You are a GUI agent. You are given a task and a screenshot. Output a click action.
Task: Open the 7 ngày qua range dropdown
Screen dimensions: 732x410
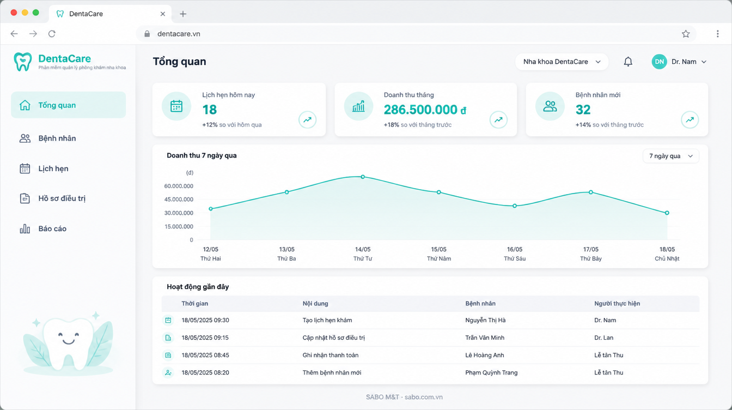click(671, 156)
